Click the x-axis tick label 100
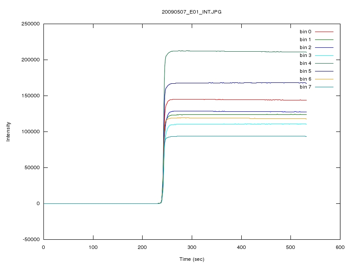The width and height of the screenshot is (351, 263). [93, 247]
